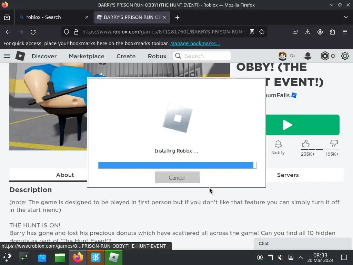Screen dimensions: 353x265
Task: Launch Discover software store from taskbar
Action: (x=42, y=257)
